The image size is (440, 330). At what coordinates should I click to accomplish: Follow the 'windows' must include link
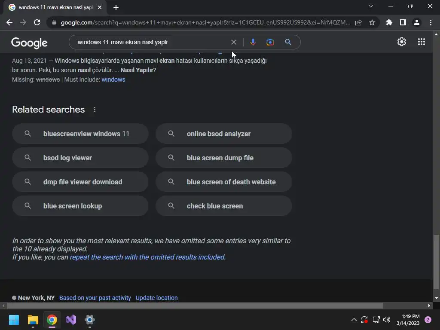click(113, 79)
